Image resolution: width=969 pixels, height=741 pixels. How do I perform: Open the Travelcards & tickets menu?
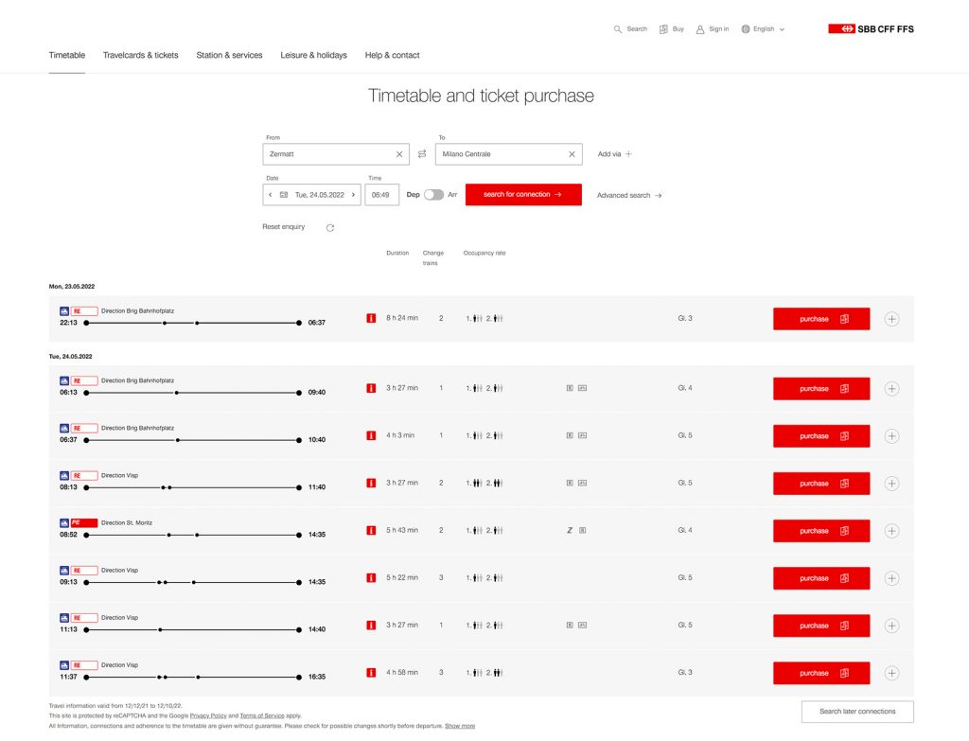pos(140,55)
